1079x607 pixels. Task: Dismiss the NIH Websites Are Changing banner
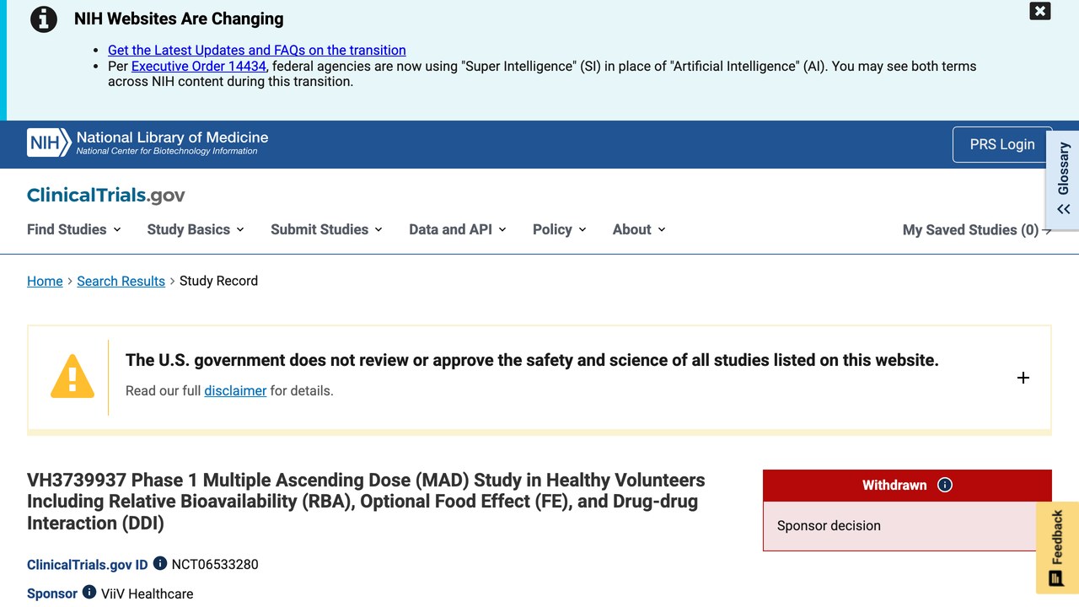tap(1040, 11)
